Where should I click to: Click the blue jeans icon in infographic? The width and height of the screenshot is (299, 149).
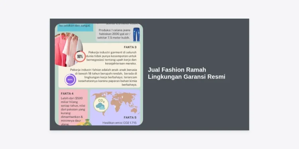136,35
